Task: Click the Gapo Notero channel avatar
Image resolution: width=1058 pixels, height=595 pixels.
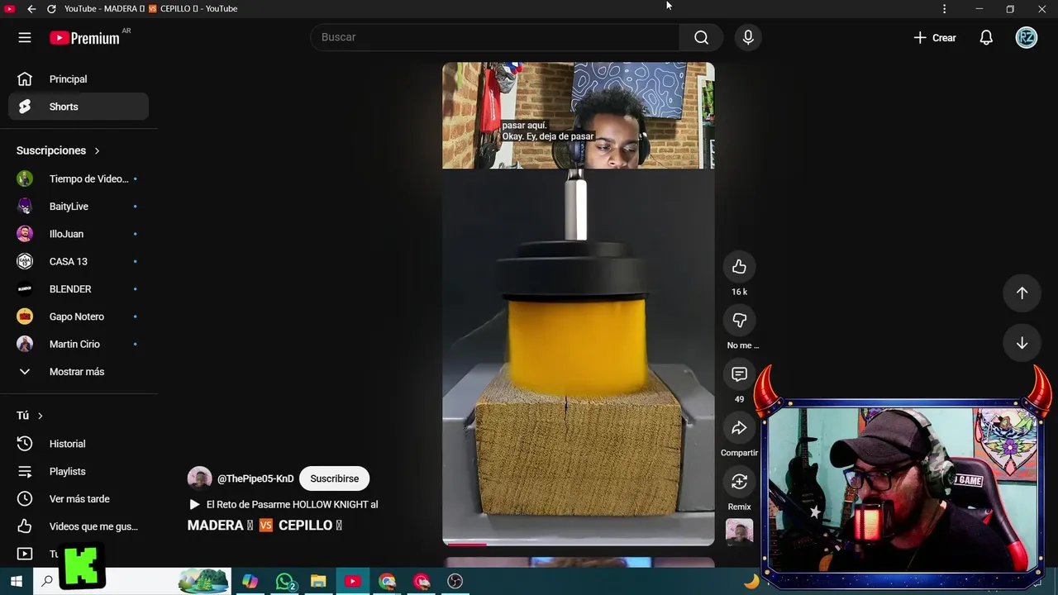Action: 25,317
